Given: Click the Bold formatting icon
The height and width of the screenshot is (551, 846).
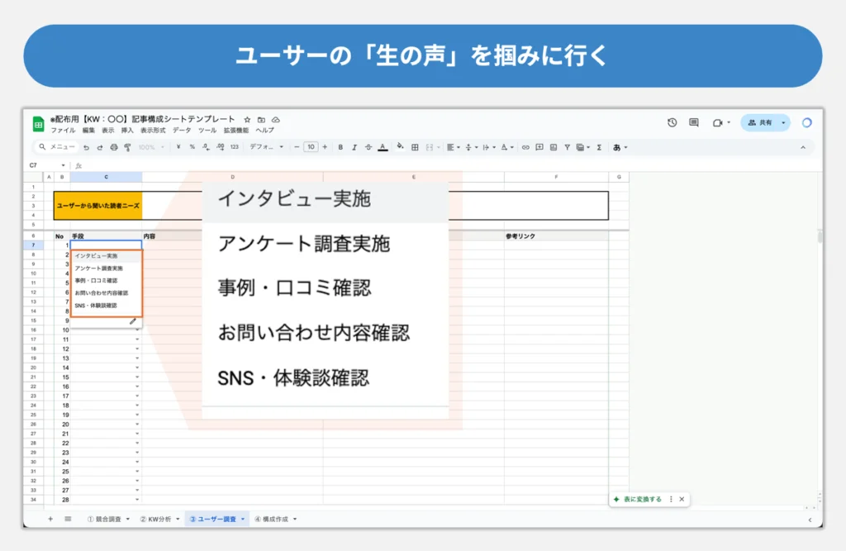Looking at the screenshot, I should coord(340,147).
